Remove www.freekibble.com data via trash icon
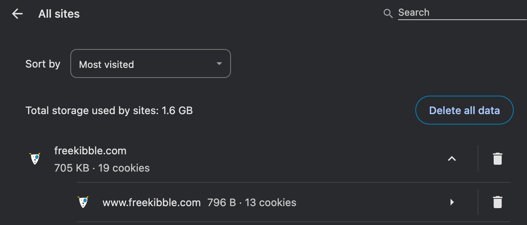The width and height of the screenshot is (527, 225). (497, 202)
